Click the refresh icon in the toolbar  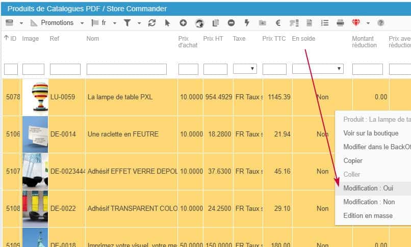[151, 23]
